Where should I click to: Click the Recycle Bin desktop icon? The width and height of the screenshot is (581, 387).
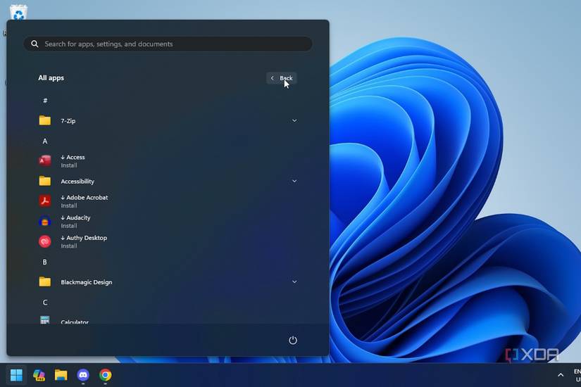[x=18, y=12]
